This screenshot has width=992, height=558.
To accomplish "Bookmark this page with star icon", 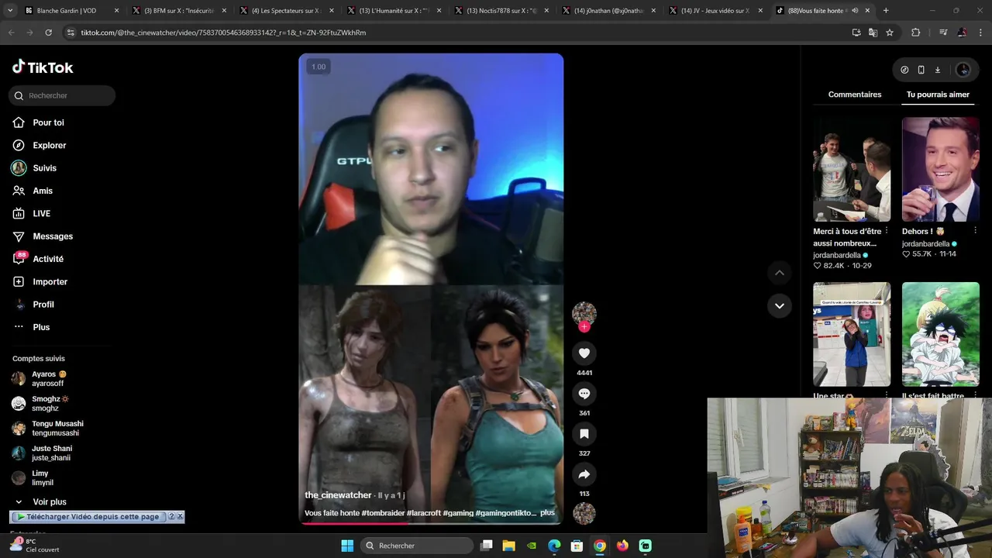I will click(x=890, y=33).
